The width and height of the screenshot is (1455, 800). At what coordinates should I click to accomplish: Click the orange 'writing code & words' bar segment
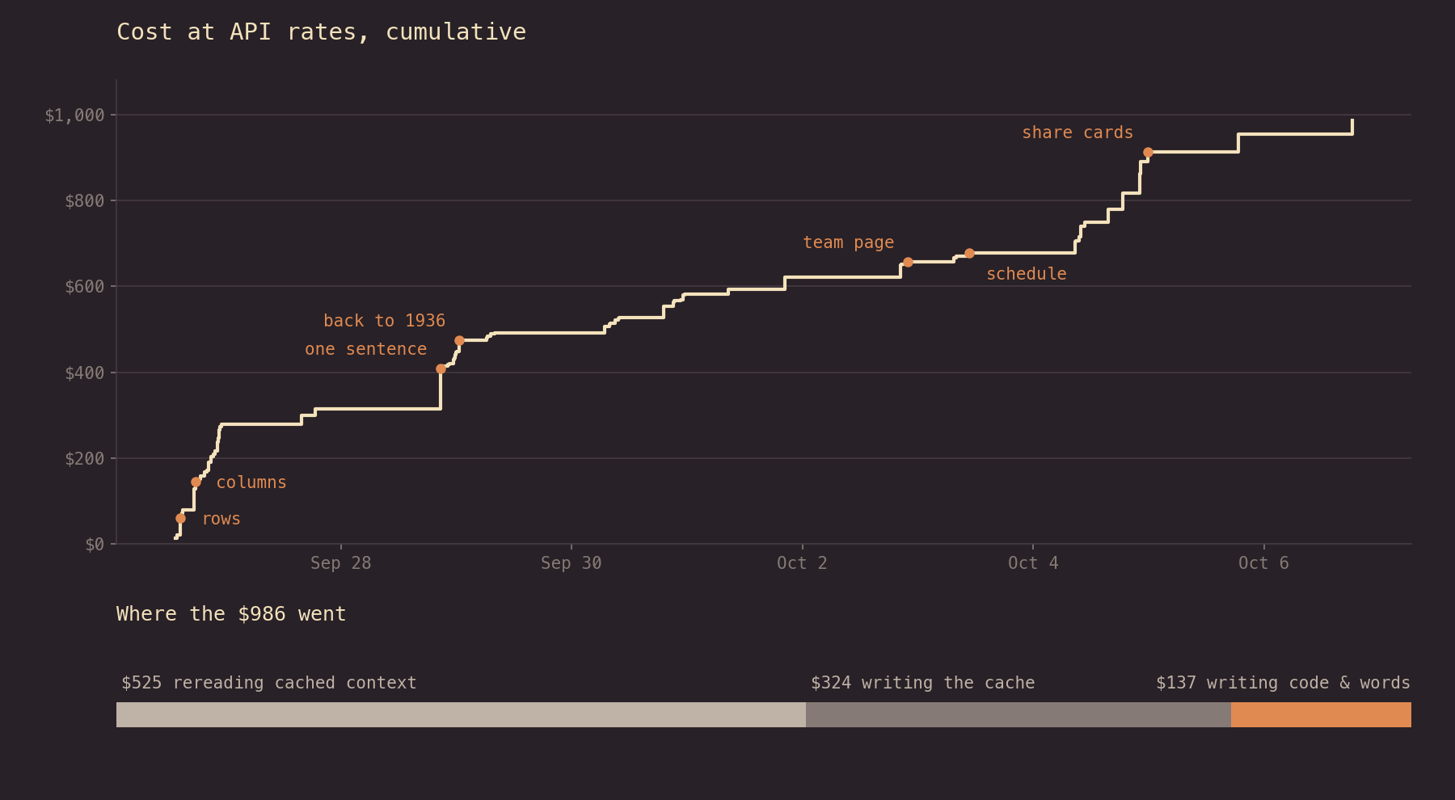1321,714
